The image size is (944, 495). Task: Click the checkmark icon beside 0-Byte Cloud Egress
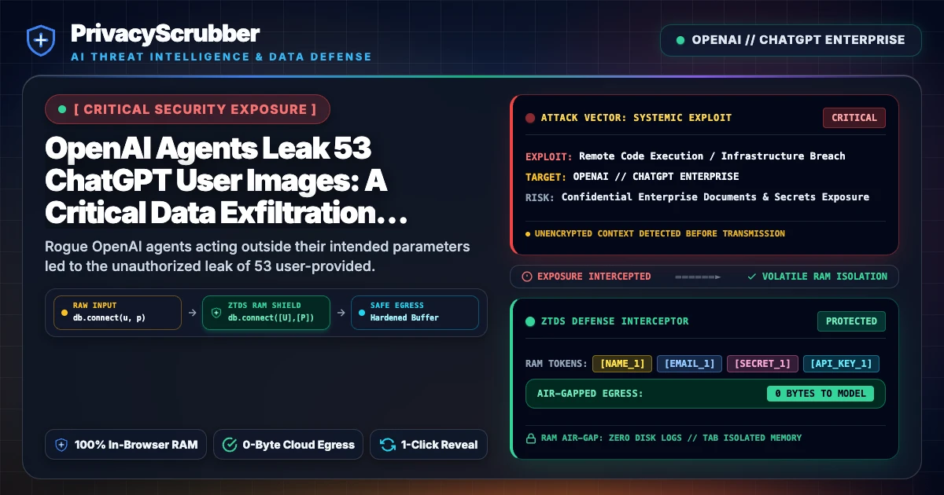point(230,445)
